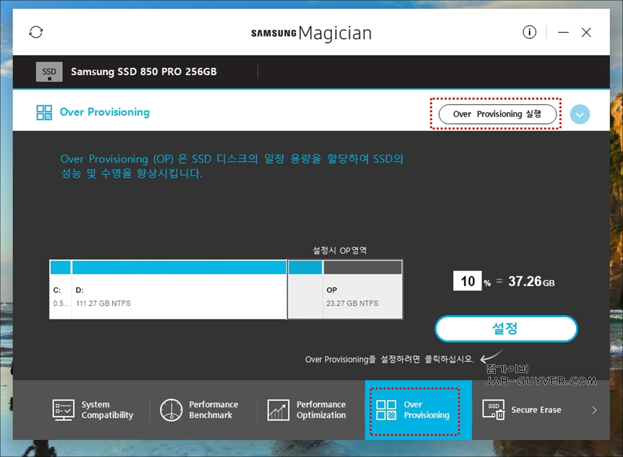Open the information icon
Viewport: 623px width, 457px height.
pyautogui.click(x=529, y=32)
